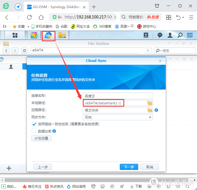
Task: Open the browser apps grid icon
Action: click(168, 17)
